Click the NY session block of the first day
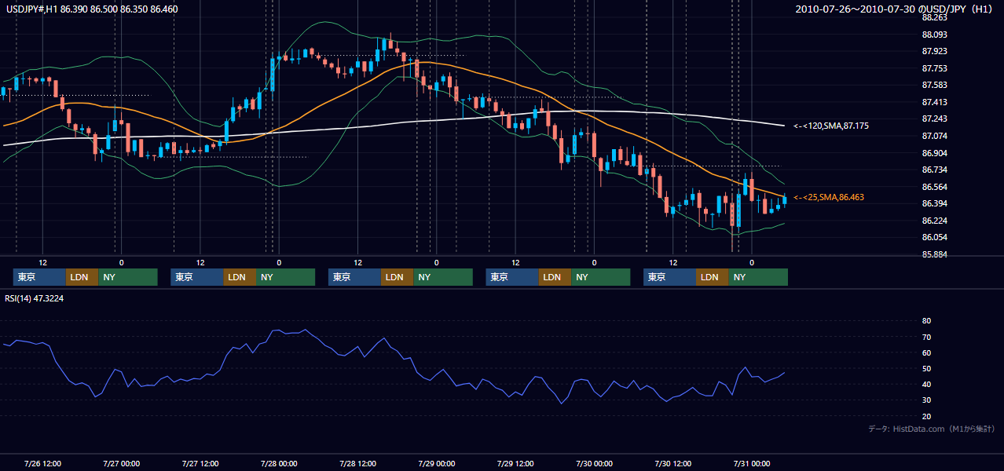The image size is (1004, 471). [x=128, y=277]
